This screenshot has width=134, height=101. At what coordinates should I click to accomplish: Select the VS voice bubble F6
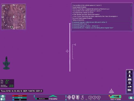(x=90, y=97)
